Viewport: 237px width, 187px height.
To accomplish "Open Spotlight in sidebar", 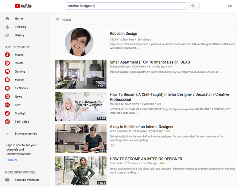I will point(20,113).
